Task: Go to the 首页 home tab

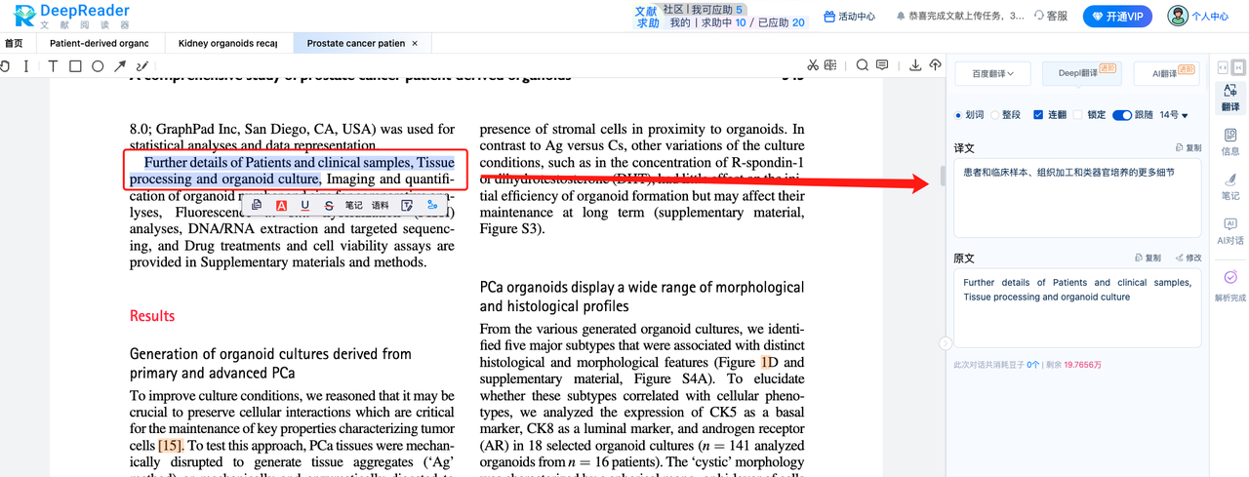Action: [14, 43]
